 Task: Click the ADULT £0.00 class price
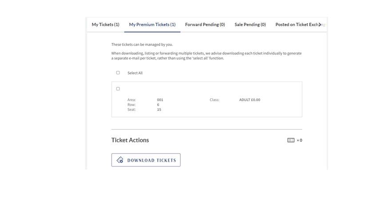tap(249, 100)
